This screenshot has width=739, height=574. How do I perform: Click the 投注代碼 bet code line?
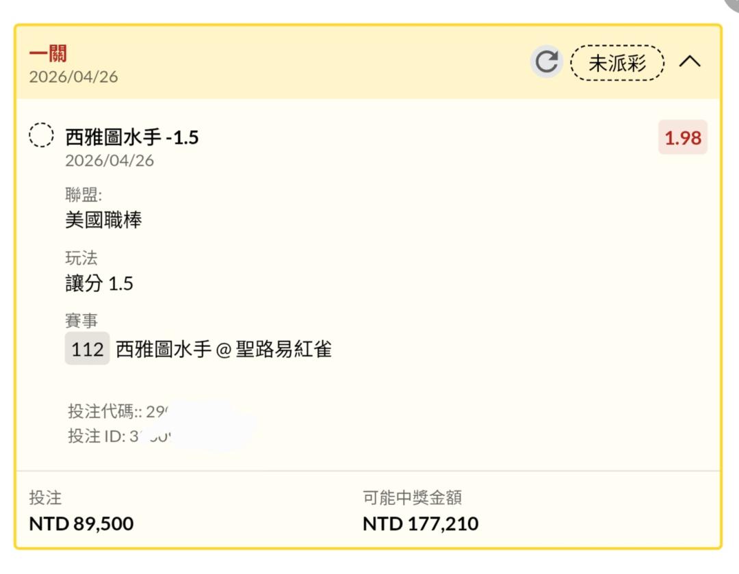[118, 411]
